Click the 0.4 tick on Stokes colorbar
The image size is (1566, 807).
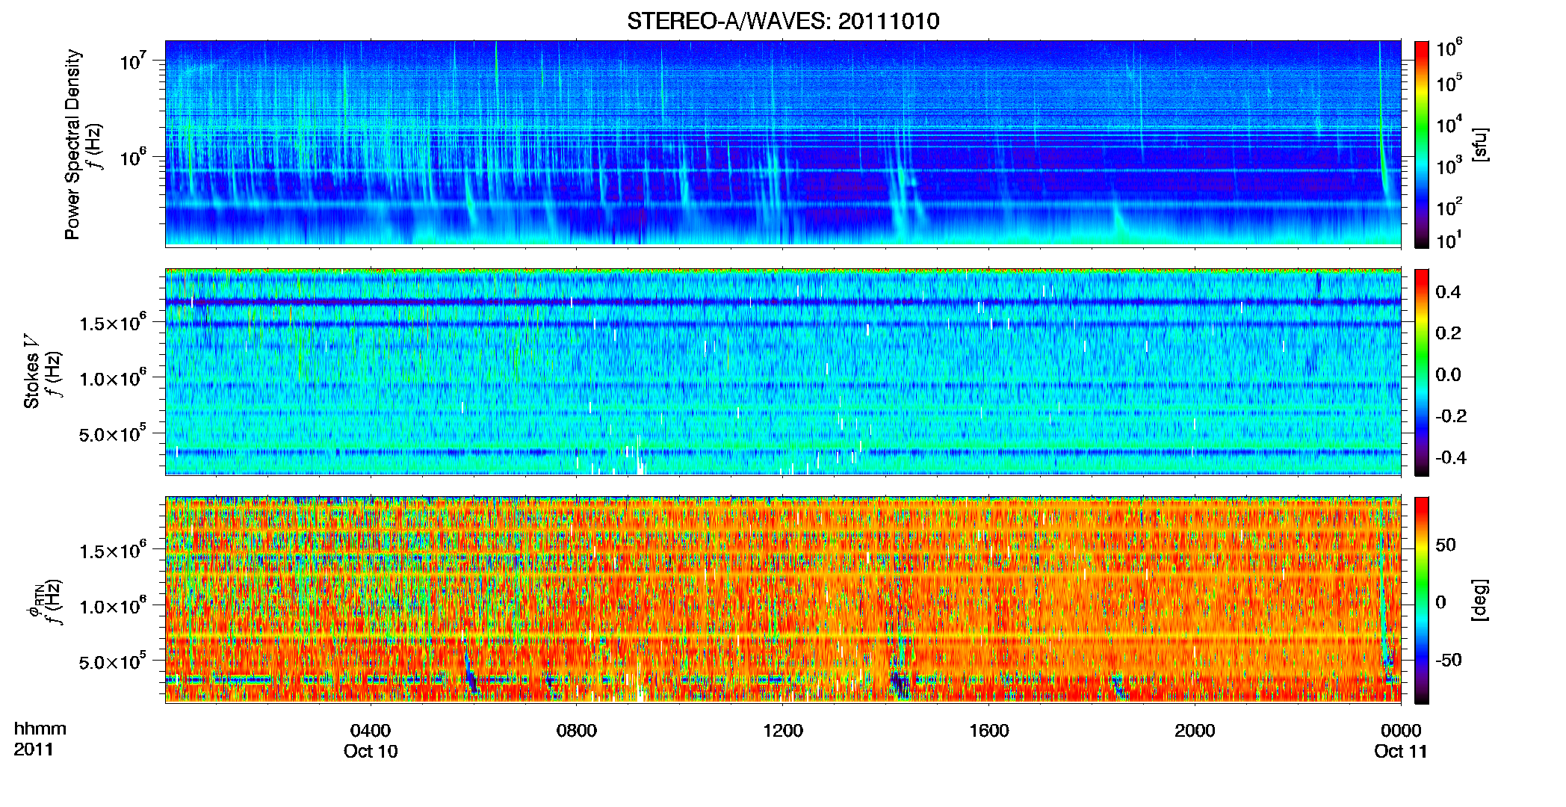(x=1449, y=292)
